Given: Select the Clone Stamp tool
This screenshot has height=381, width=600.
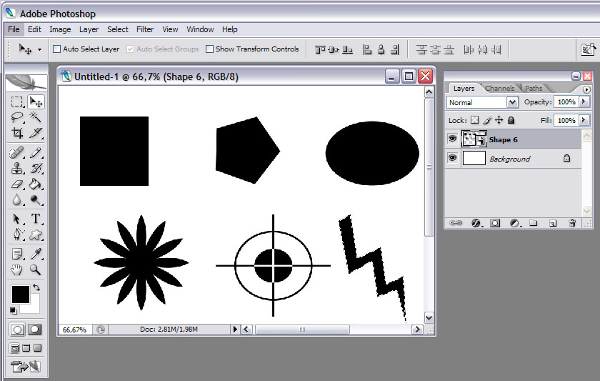Looking at the screenshot, I should [16, 169].
